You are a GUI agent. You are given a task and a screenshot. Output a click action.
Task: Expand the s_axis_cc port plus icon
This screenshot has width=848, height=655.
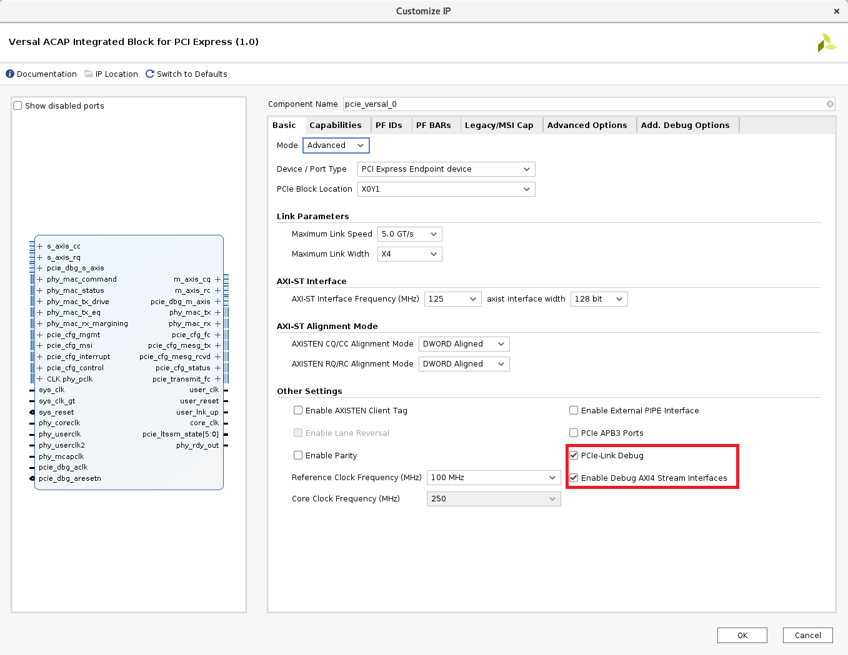click(39, 247)
